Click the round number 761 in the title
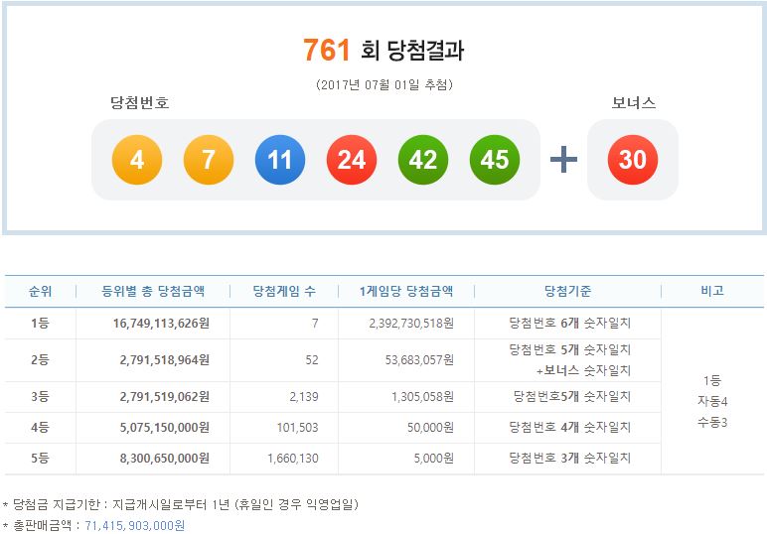This screenshot has height=534, width=767. point(327,50)
